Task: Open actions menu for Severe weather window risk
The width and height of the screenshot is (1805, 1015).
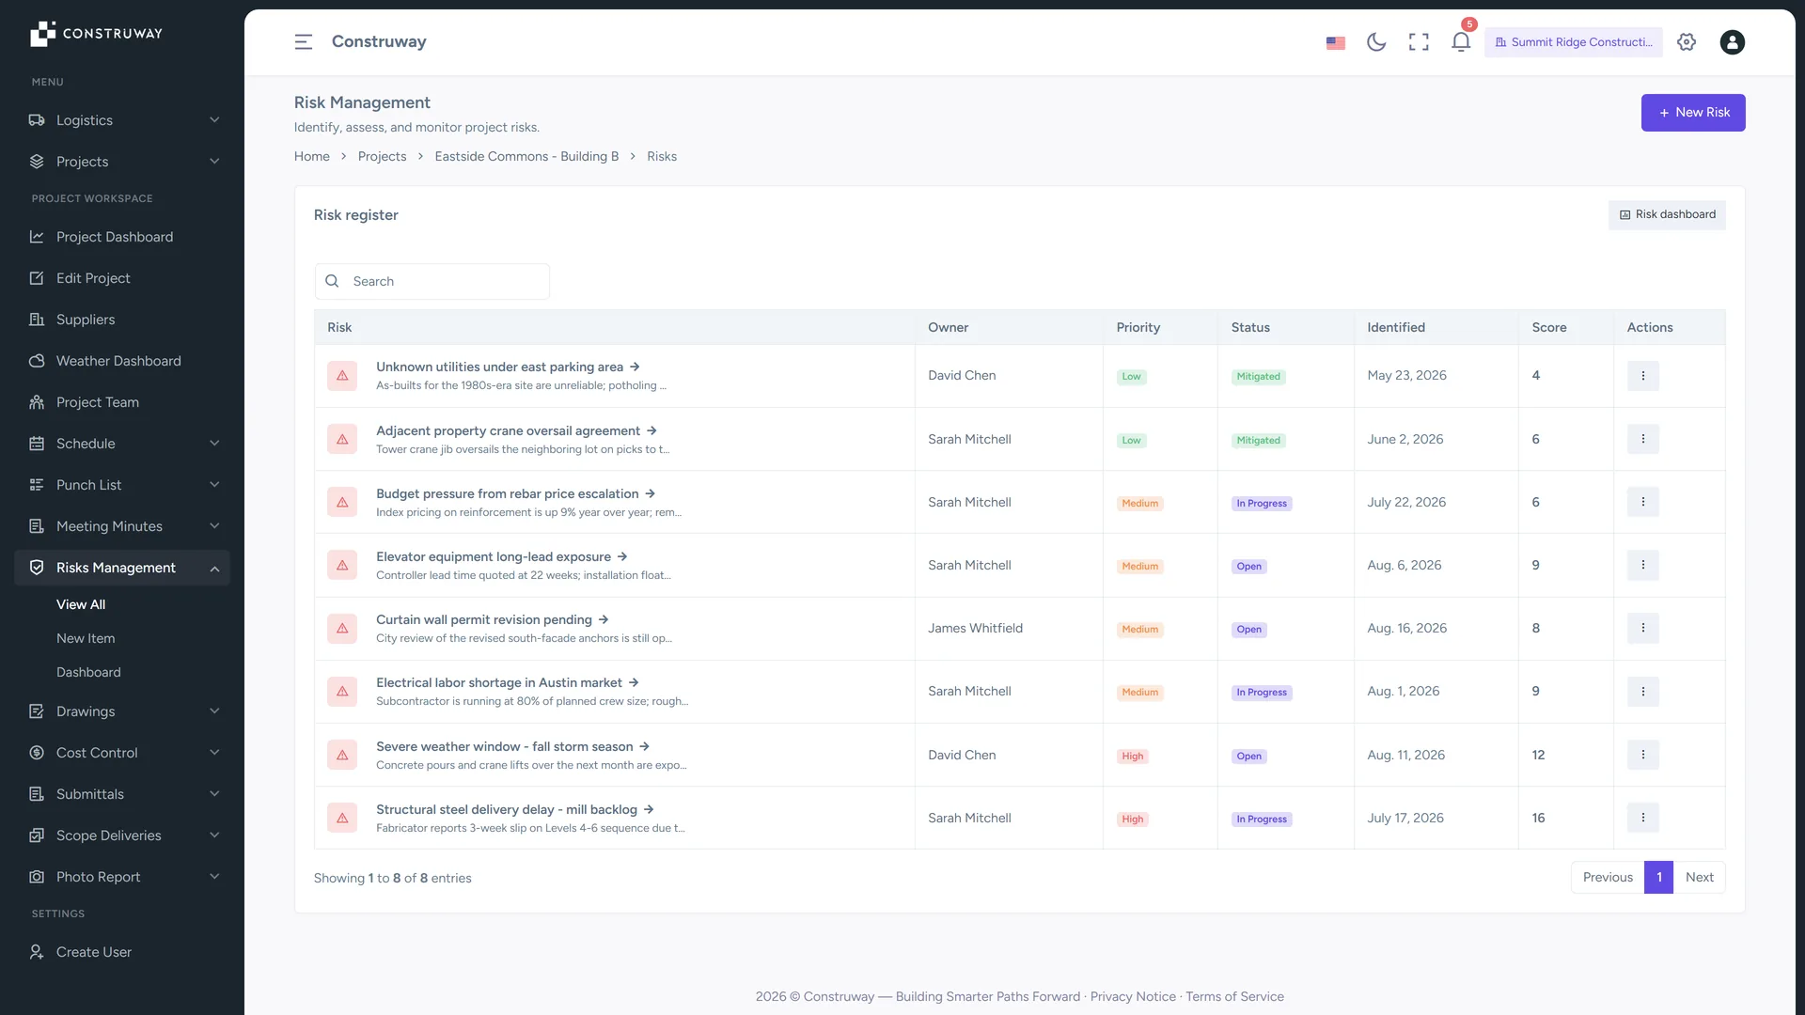Action: 1642,755
